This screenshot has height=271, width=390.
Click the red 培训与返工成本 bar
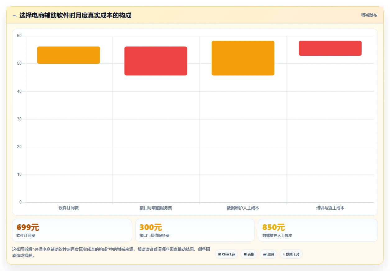330,48
